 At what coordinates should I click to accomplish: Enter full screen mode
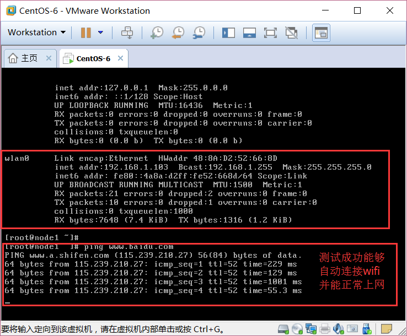tap(270, 33)
